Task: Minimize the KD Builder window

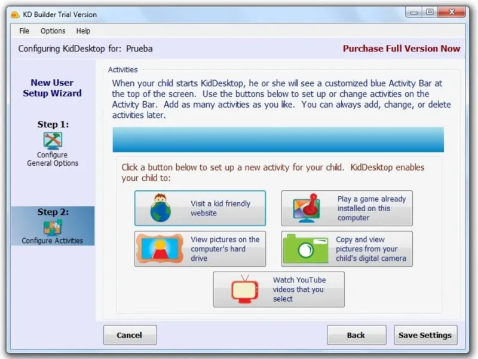Action: (x=413, y=12)
